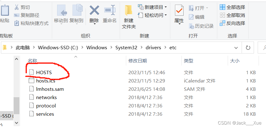Click the History (历史记录) icon
Viewport: 266px width, 128px height.
[x=192, y=26]
